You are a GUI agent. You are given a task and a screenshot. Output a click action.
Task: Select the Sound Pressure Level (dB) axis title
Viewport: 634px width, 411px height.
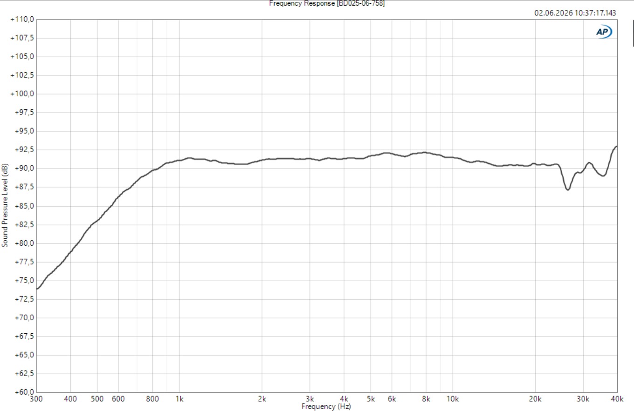point(5,205)
